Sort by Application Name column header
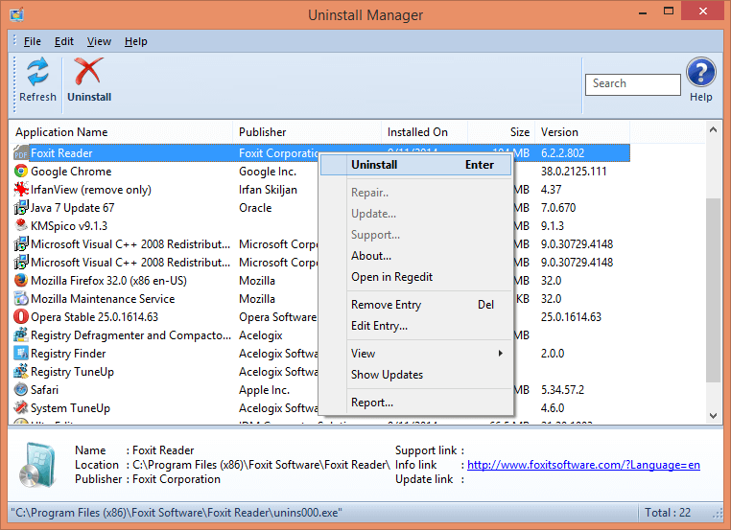Image resolution: width=731 pixels, height=530 pixels. tap(120, 132)
